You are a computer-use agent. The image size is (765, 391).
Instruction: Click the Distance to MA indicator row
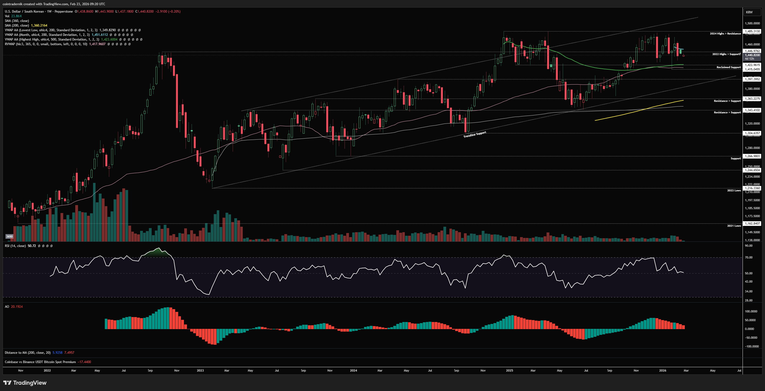coord(27,353)
